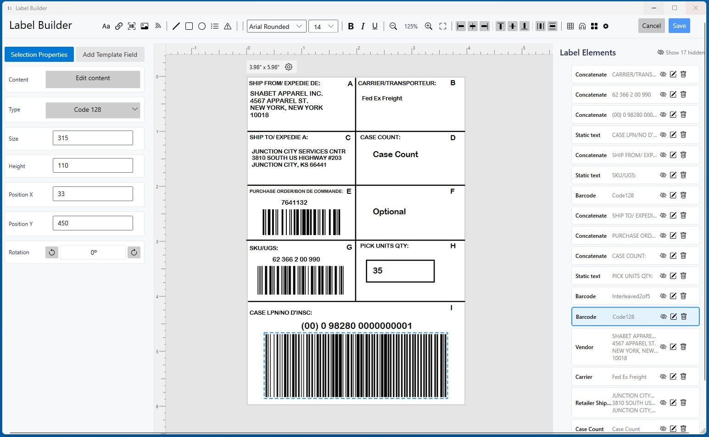Viewport: 709px width, 437px height.
Task: Show 17 hidden elements
Action: [681, 53]
